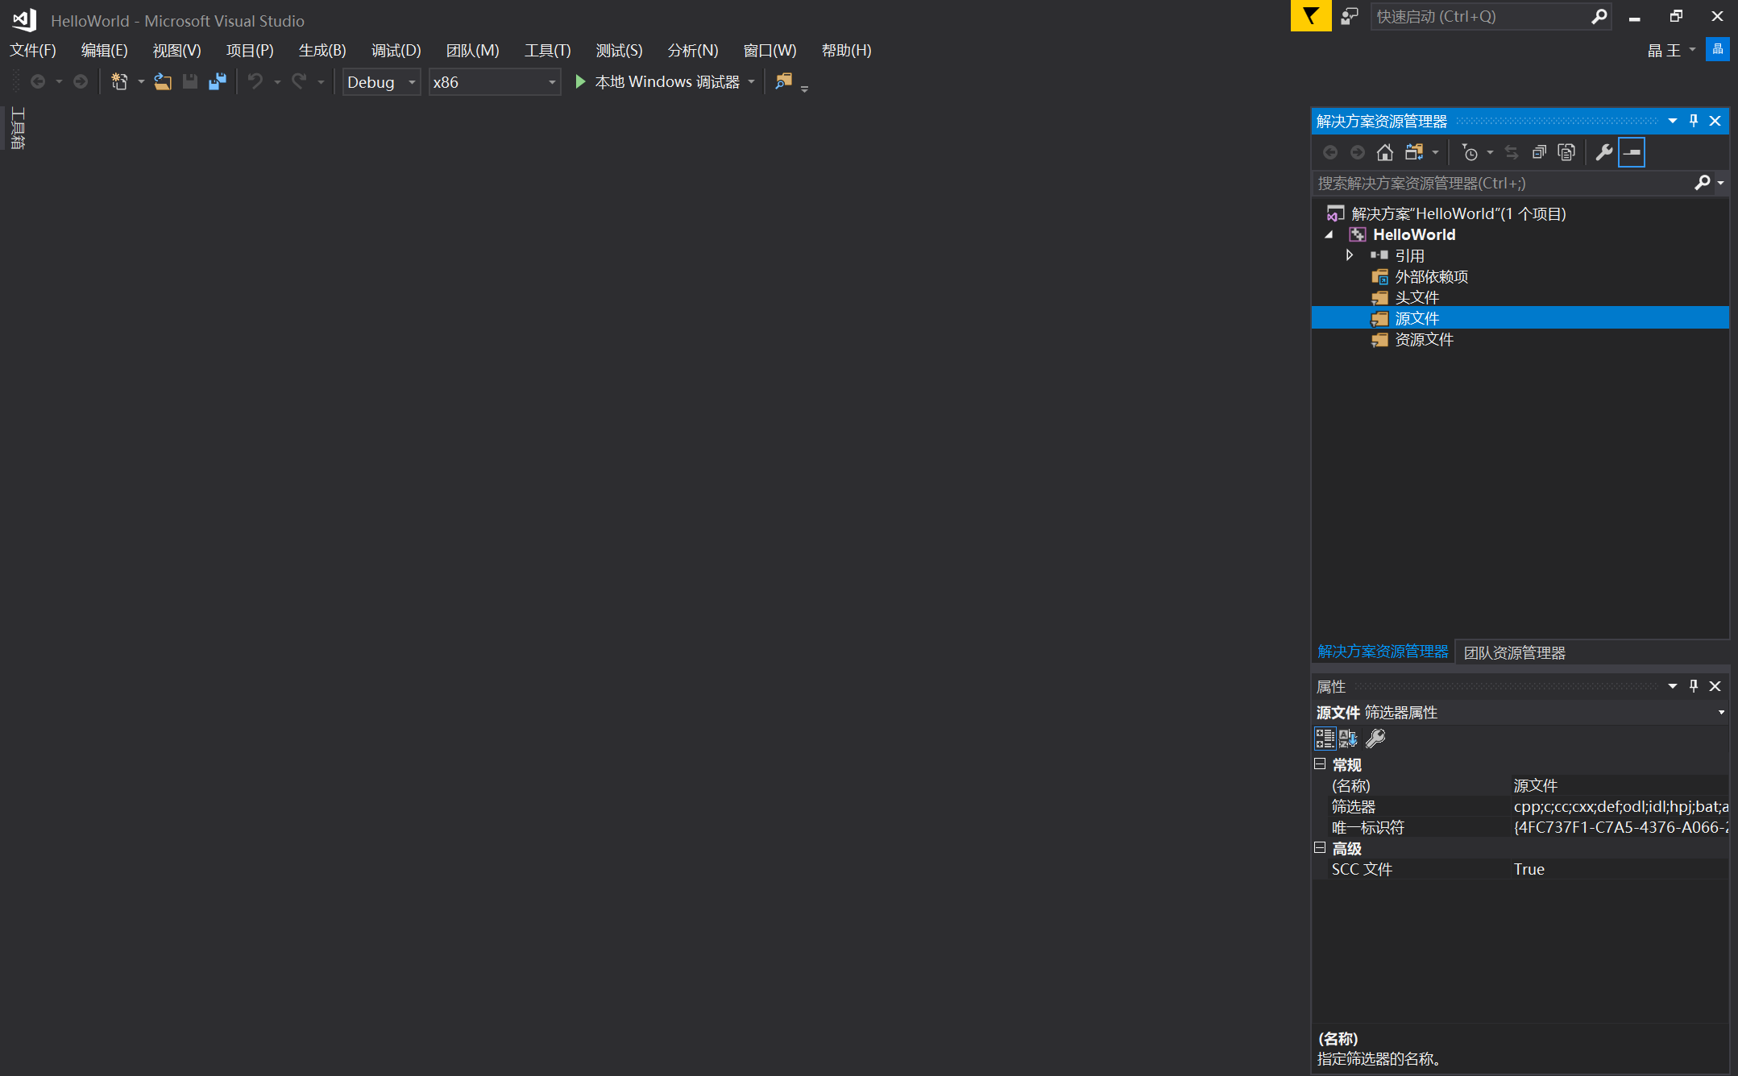This screenshot has width=1738, height=1076.
Task: Open the x86 platform dropdown
Action: (x=494, y=82)
